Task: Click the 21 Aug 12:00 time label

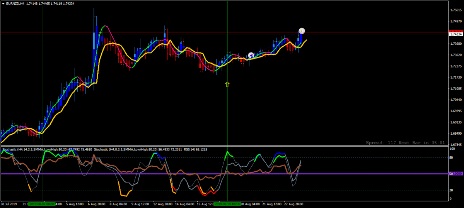Action: (x=271, y=204)
